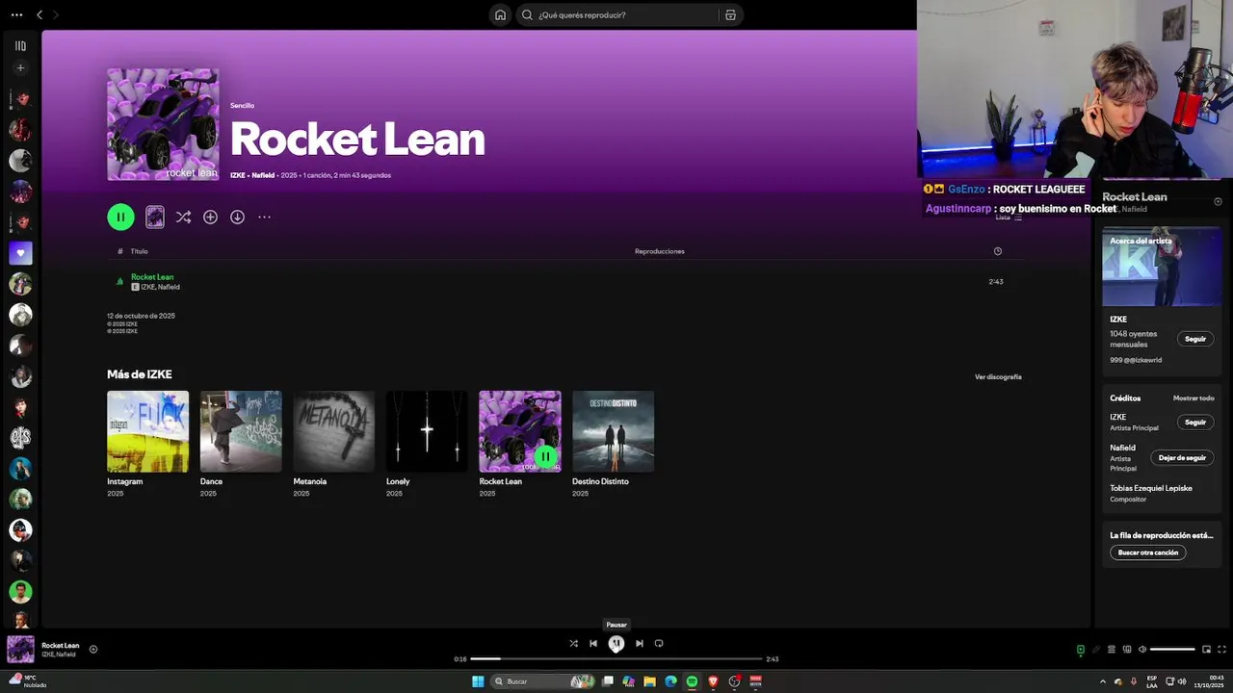The image size is (1233, 693).
Task: Expand credits with Mostrar todo
Action: [x=1194, y=398]
